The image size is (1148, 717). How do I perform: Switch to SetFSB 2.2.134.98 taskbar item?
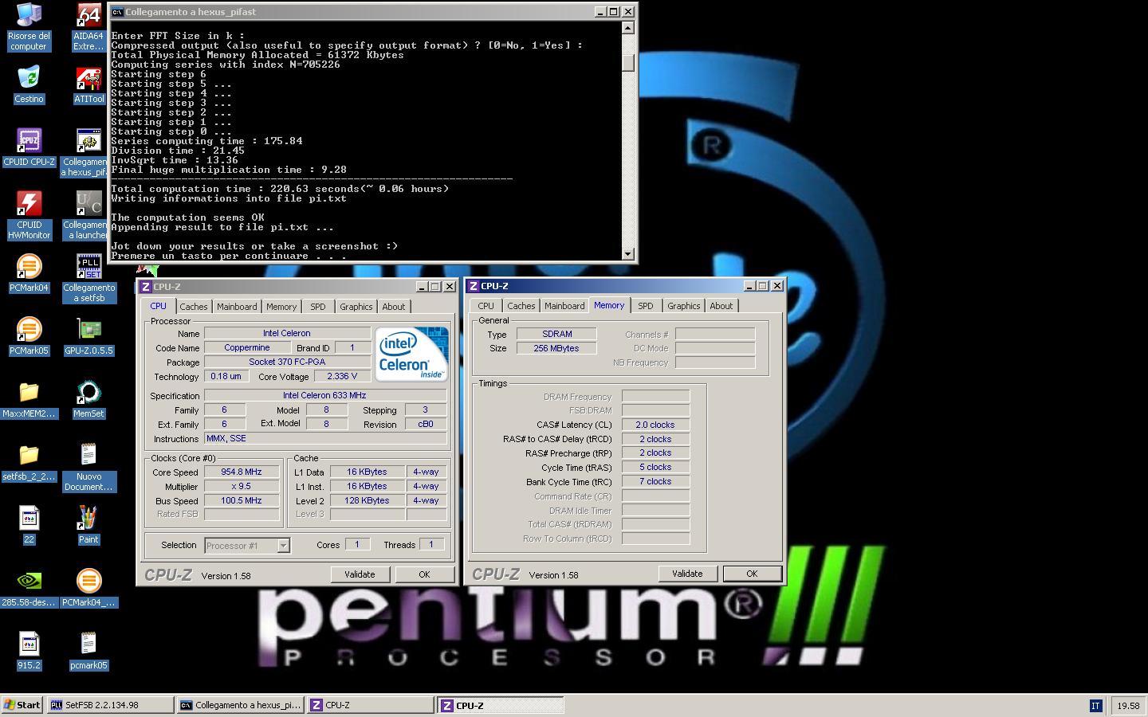[x=110, y=705]
